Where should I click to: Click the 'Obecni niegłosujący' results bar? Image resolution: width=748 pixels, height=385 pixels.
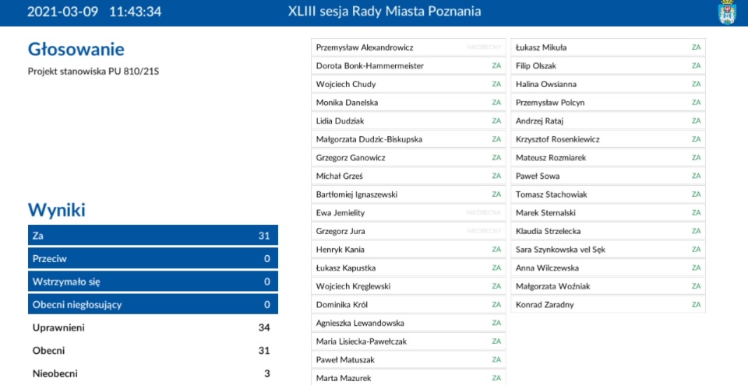click(153, 304)
